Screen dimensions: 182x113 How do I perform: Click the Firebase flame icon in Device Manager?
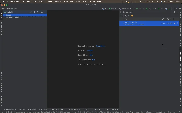[x=132, y=16]
